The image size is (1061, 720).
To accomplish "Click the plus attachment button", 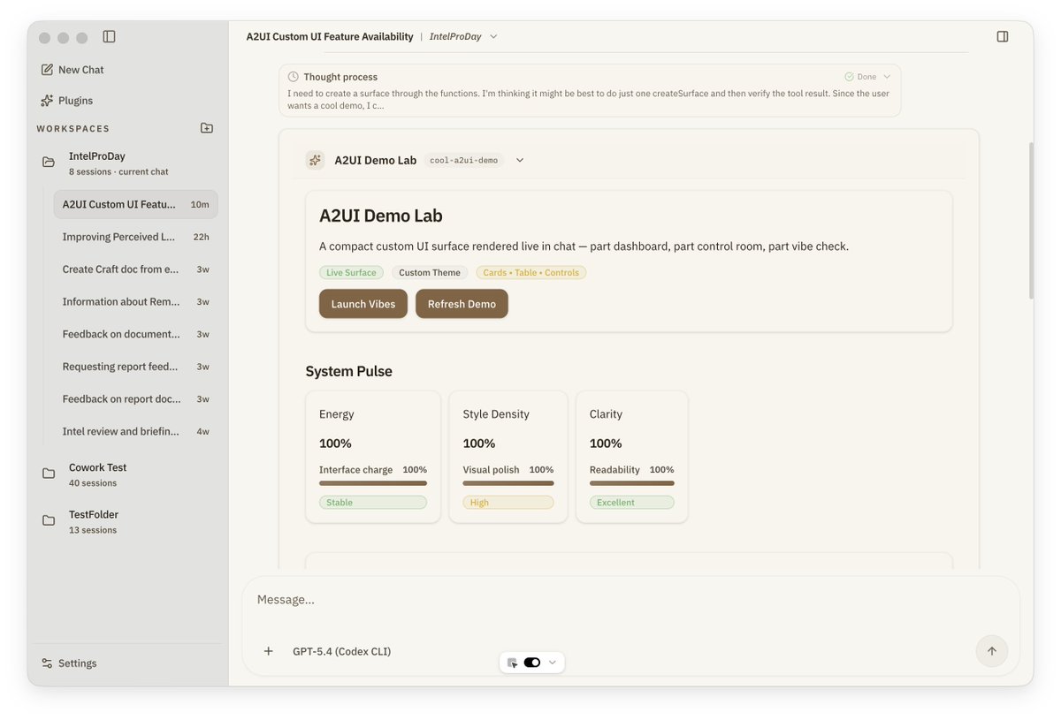I will tap(269, 651).
